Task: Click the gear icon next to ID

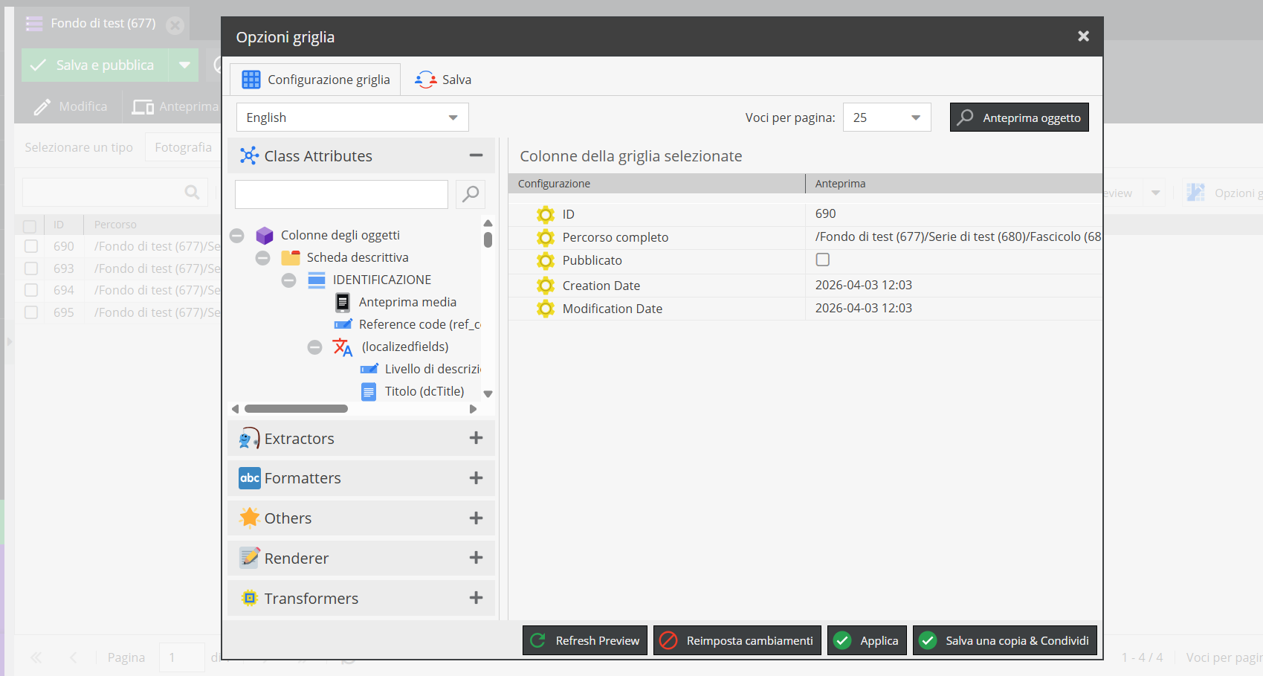Action: (546, 215)
